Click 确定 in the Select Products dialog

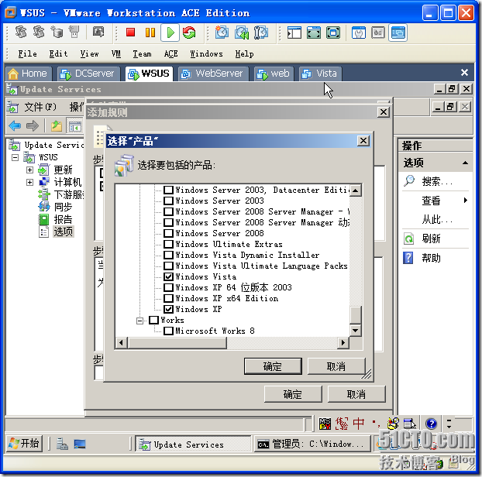click(x=273, y=366)
